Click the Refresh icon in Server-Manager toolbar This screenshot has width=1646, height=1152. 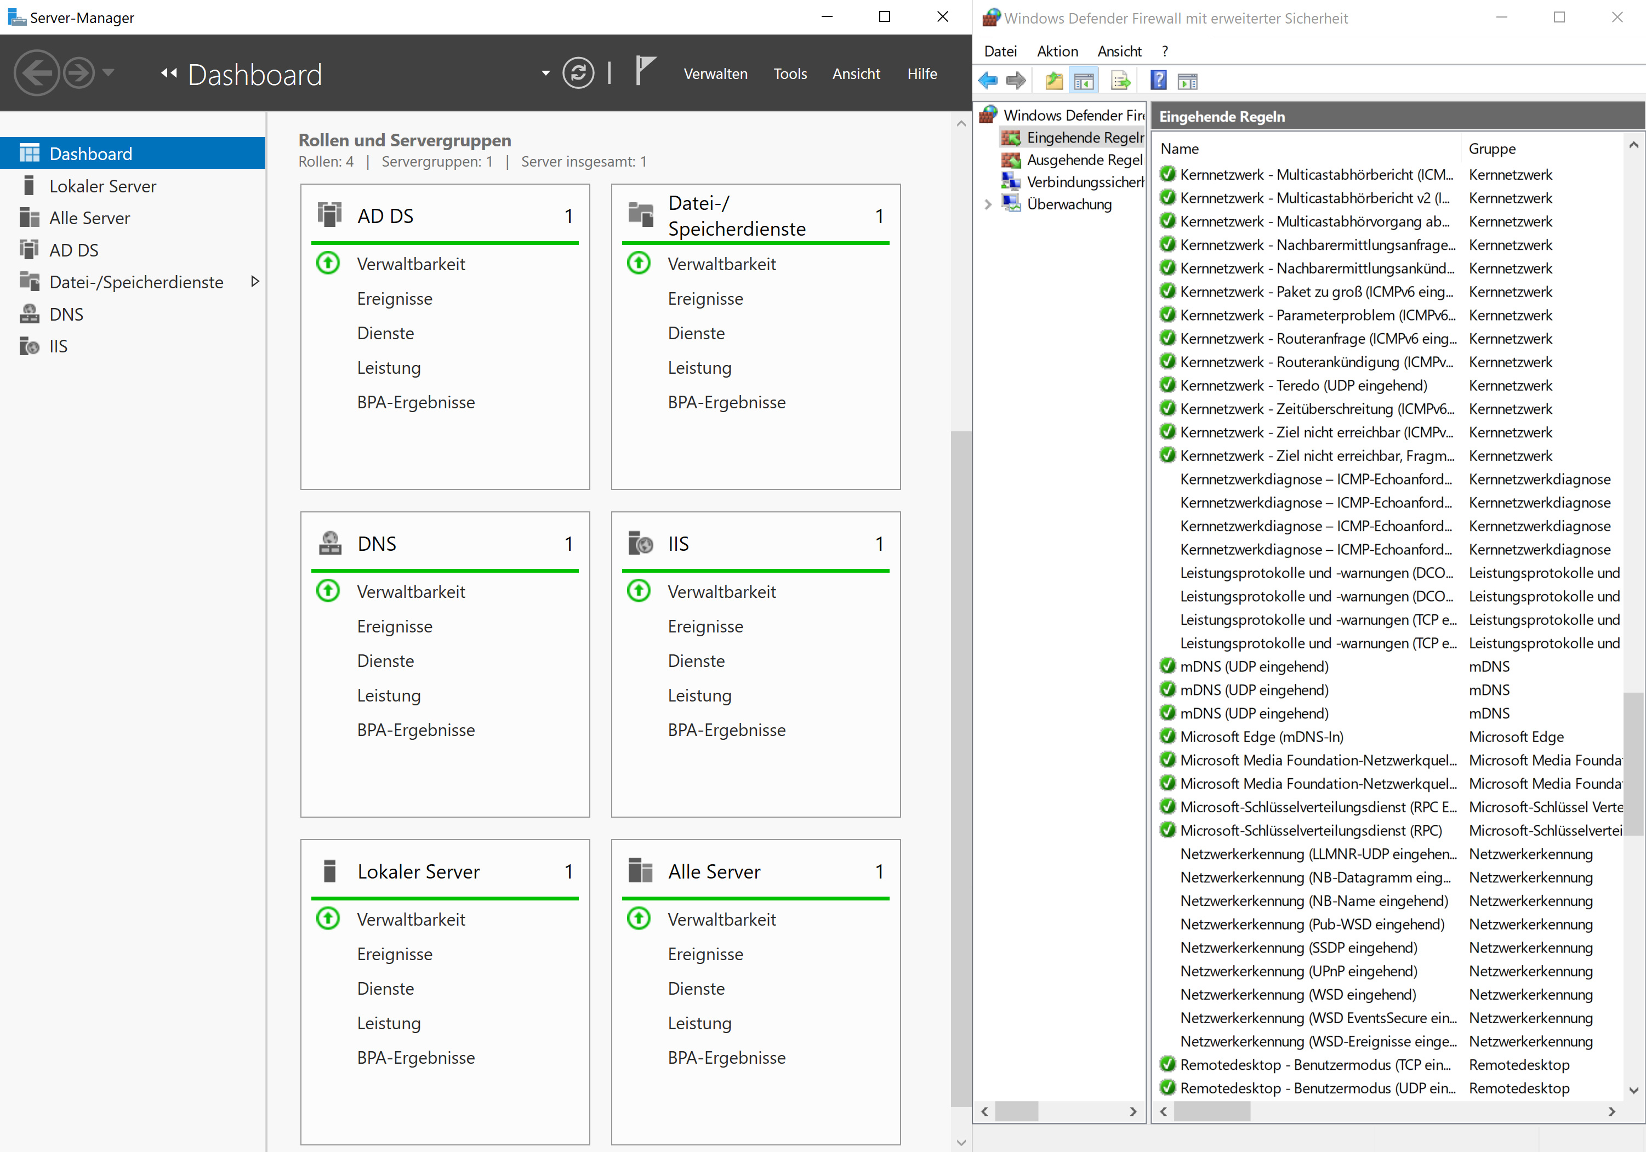coord(579,72)
